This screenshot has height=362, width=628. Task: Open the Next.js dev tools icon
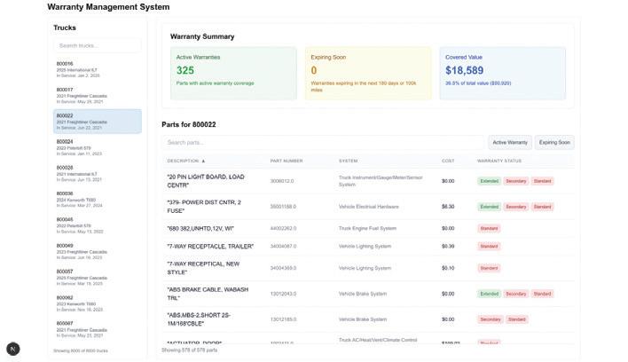click(x=12, y=350)
